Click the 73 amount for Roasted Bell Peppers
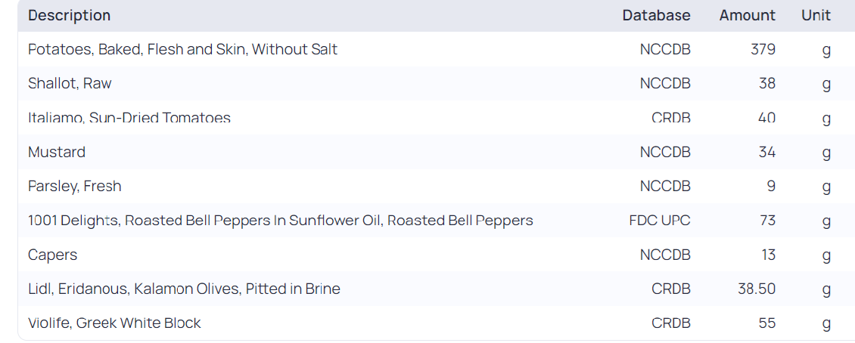 [x=766, y=221]
